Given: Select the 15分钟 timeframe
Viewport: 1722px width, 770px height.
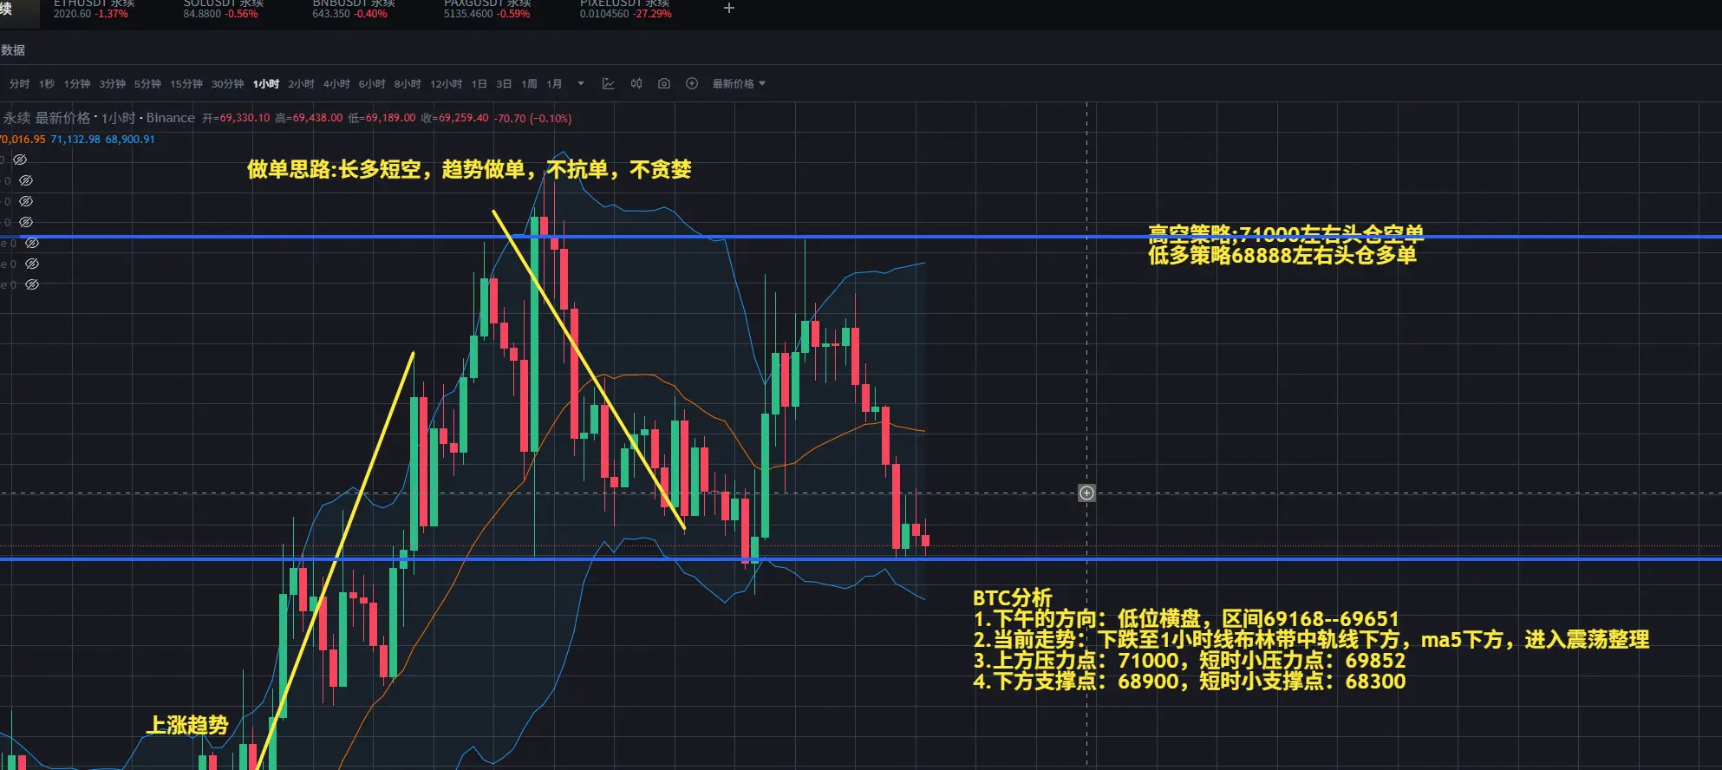Looking at the screenshot, I should pyautogui.click(x=186, y=84).
